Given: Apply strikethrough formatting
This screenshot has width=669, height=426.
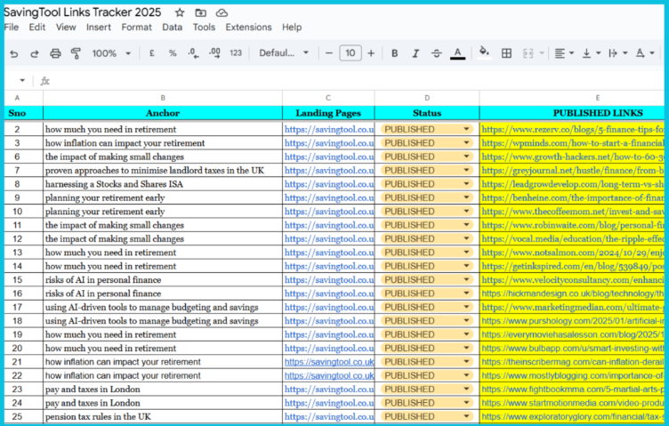Looking at the screenshot, I should click(436, 53).
